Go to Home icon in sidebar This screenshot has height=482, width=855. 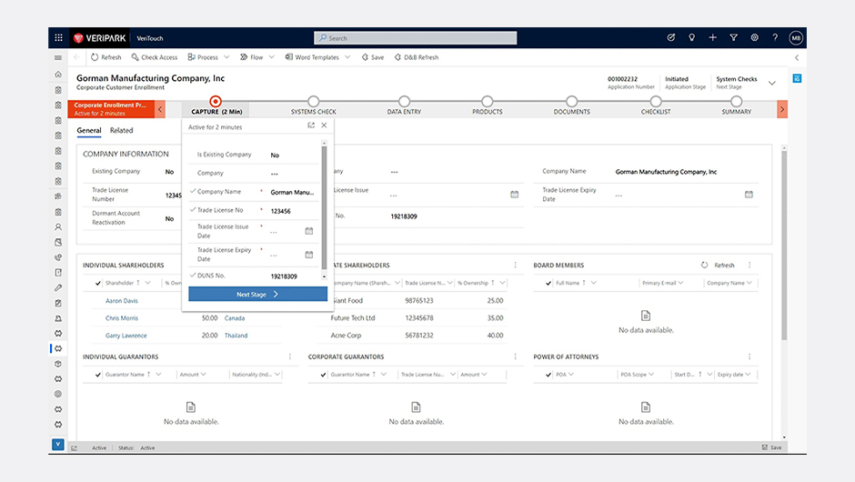[x=58, y=75]
